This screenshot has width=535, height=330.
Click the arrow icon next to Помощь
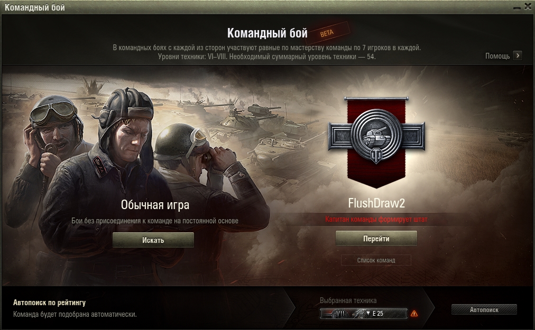point(518,55)
